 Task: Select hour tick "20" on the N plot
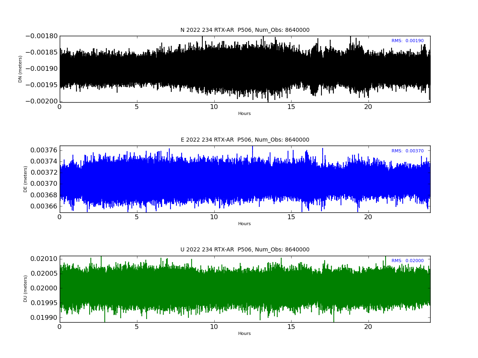pyautogui.click(x=368, y=107)
